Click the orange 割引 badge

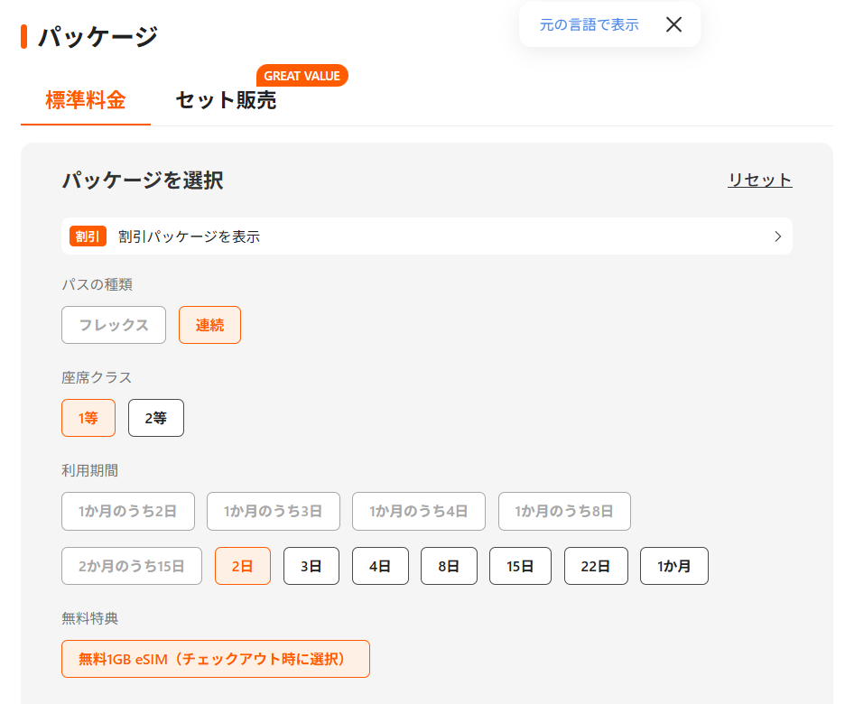pyautogui.click(x=88, y=236)
